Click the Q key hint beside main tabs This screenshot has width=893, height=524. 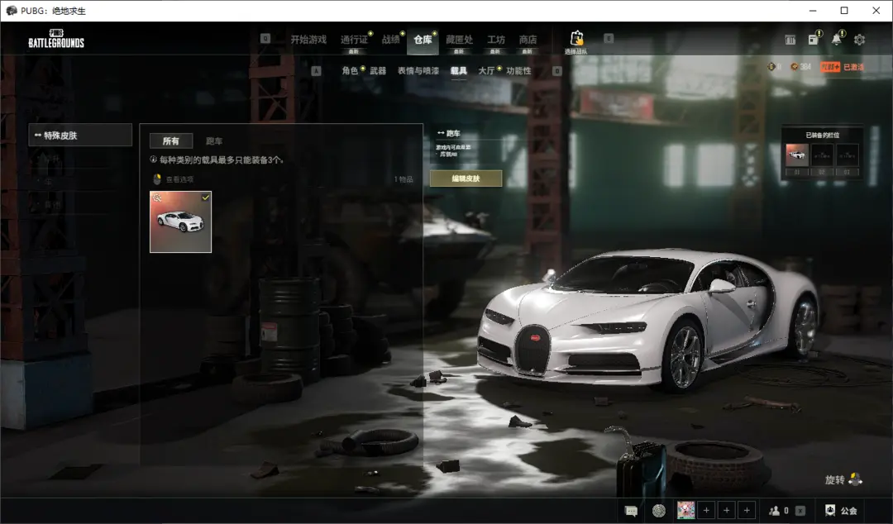pyautogui.click(x=265, y=38)
